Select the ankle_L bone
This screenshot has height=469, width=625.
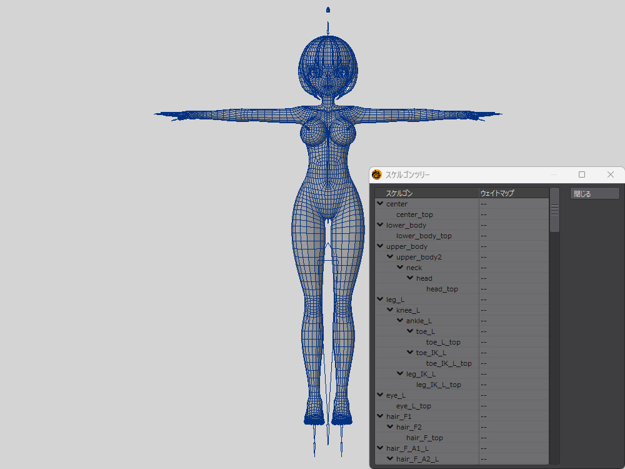(x=419, y=321)
